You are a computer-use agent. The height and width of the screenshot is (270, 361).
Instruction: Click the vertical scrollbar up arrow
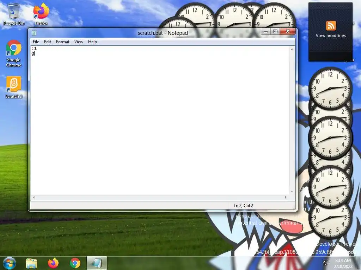pos(292,49)
